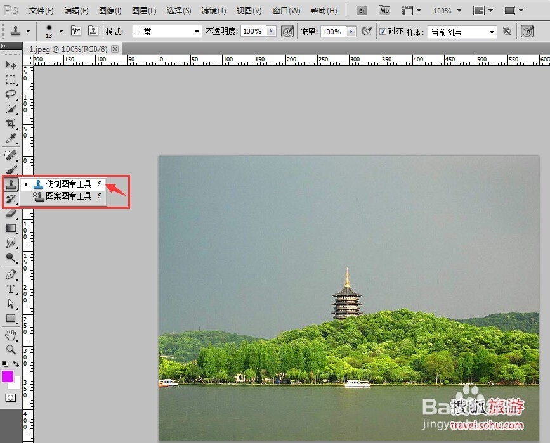Open the 编辑(E) menu

(x=76, y=11)
